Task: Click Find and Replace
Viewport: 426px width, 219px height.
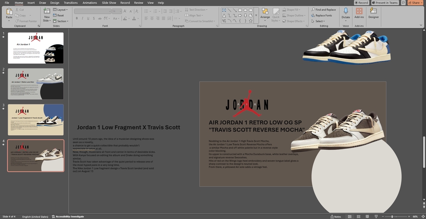Action: (323, 9)
